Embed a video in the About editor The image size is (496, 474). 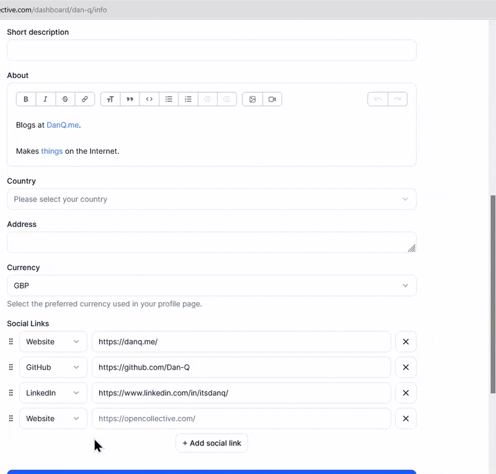click(272, 99)
